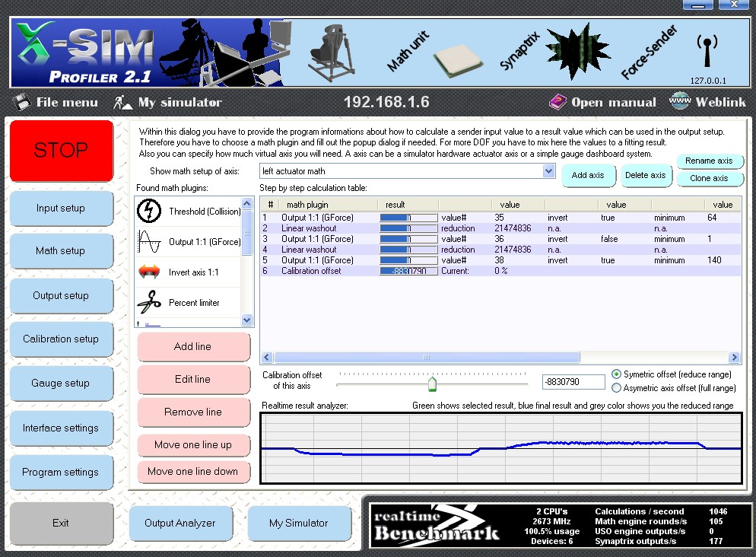Viewport: 756px width, 557px height.
Task: Click the realtime Benchmark logo
Action: 437,526
